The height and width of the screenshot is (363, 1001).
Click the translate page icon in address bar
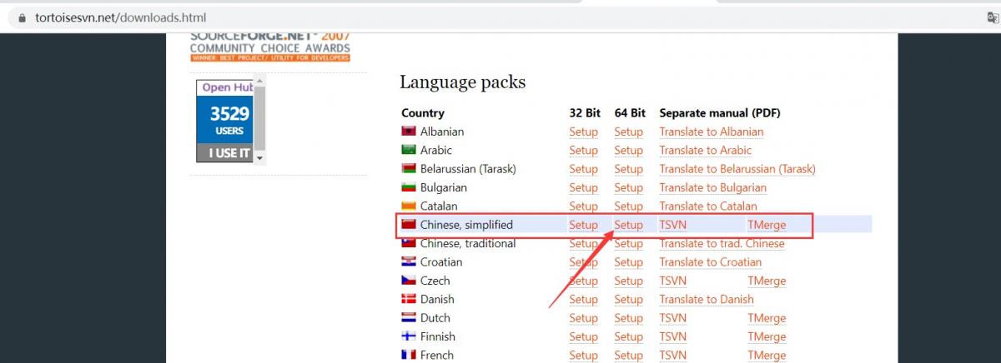coord(993,17)
